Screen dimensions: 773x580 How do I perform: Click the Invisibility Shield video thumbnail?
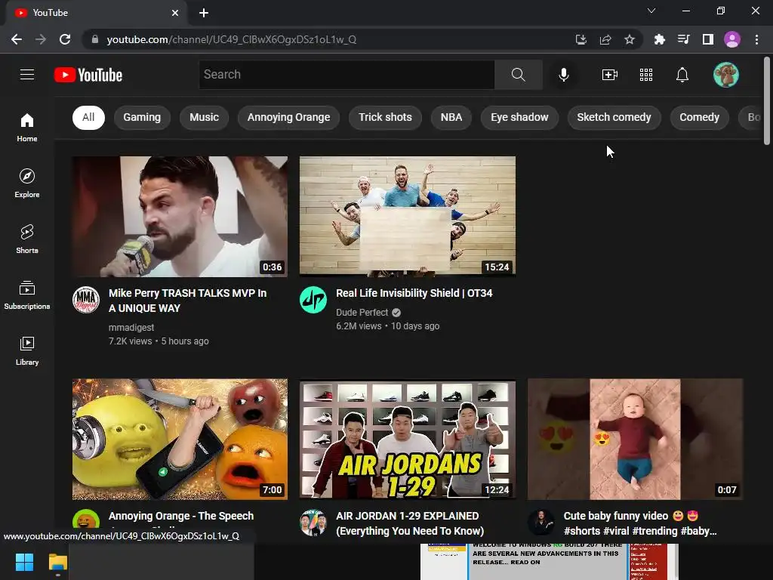(408, 217)
